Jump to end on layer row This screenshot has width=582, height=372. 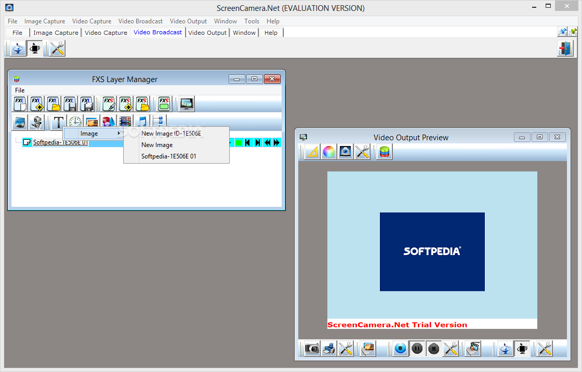click(x=258, y=142)
